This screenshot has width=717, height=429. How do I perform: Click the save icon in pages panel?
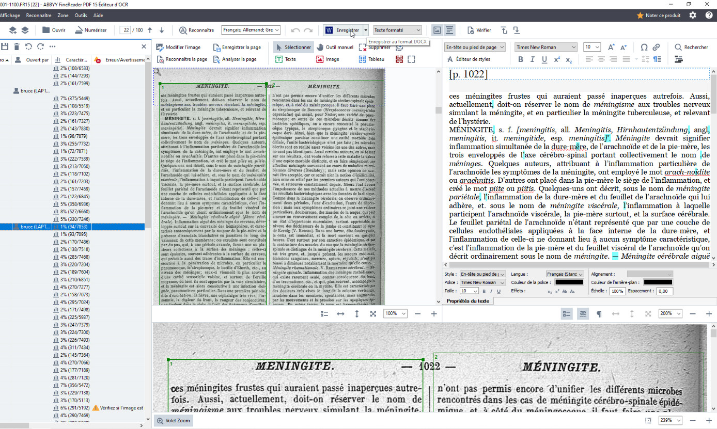pos(5,46)
